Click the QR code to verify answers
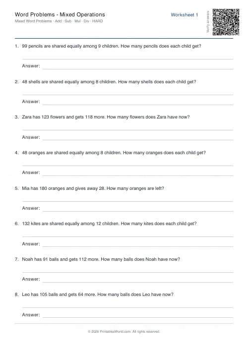248x351 pixels. coord(226,22)
